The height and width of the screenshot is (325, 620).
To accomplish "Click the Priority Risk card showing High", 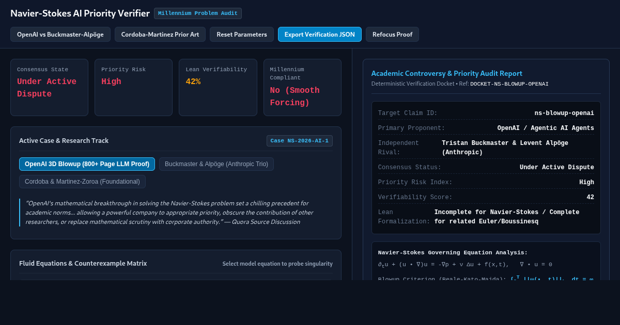I will [x=133, y=87].
